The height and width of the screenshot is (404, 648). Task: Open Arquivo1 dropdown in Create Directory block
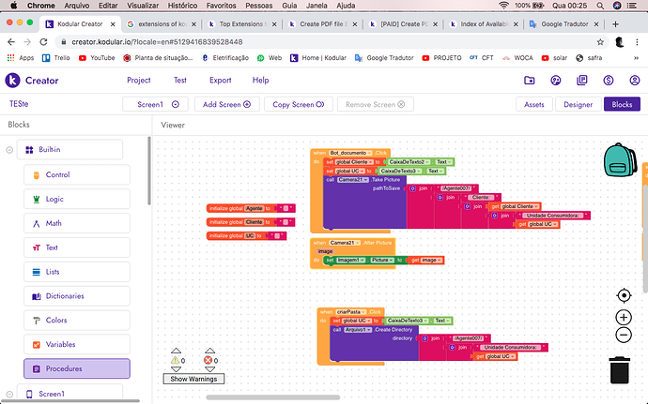pyautogui.click(x=358, y=330)
